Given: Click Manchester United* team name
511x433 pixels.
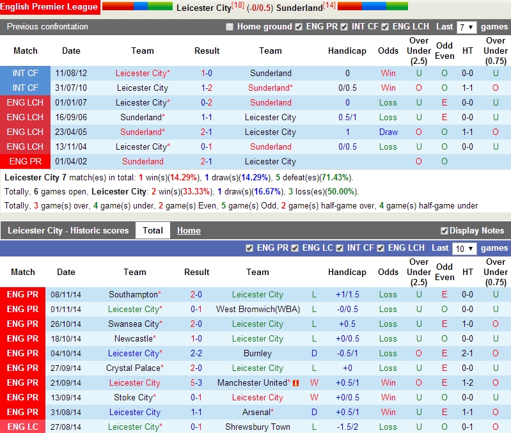Looking at the screenshot, I should coord(254,383).
